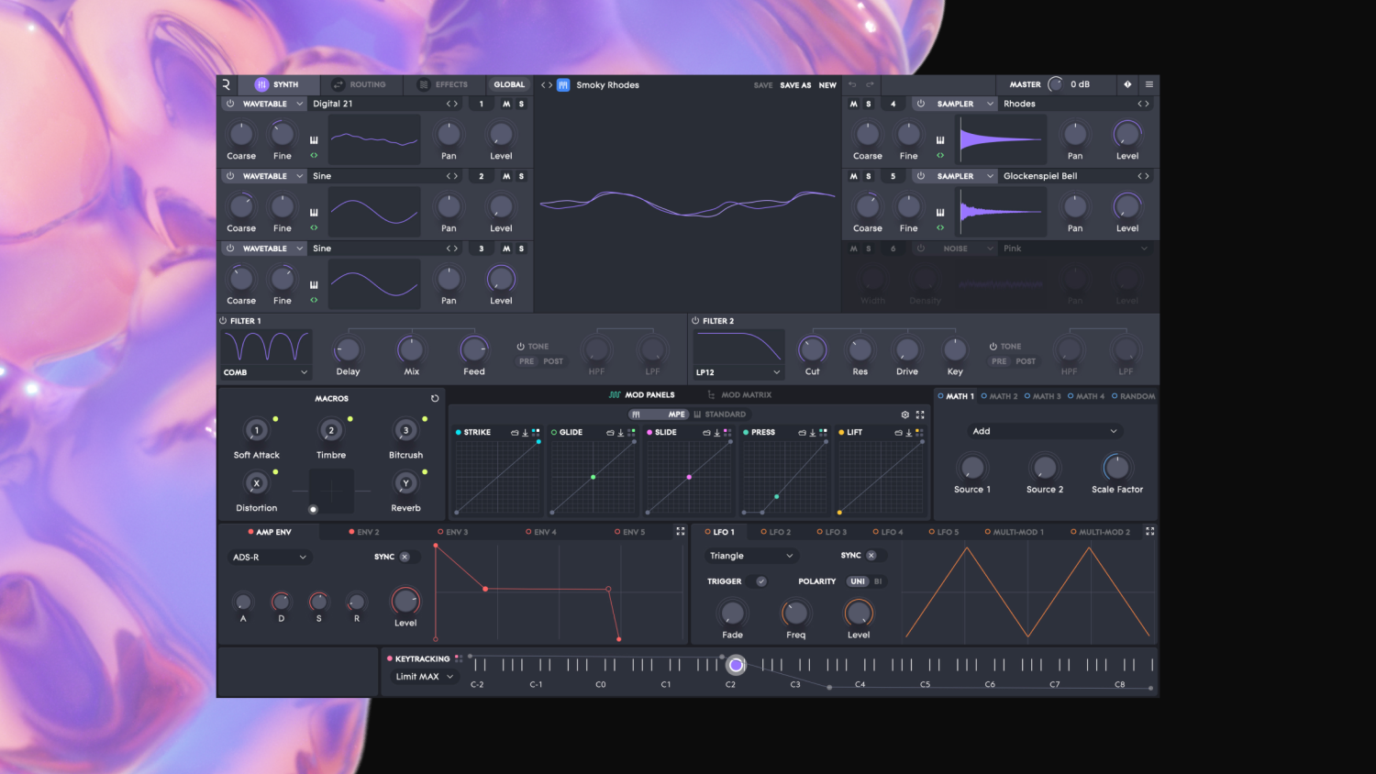Open the Pink noise type dropdown
This screenshot has height=774, width=1376.
[1075, 249]
